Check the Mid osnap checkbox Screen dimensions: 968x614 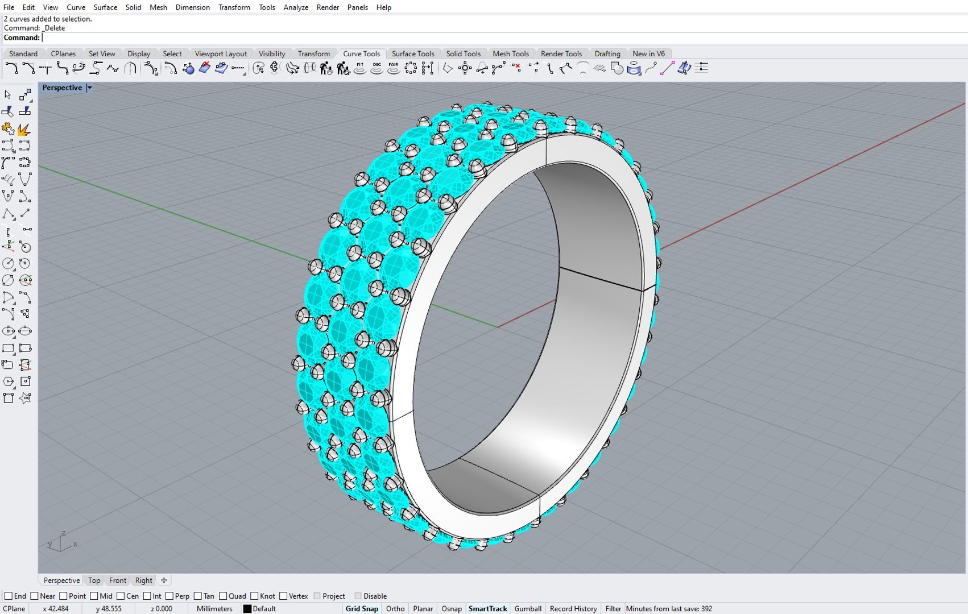[x=94, y=596]
